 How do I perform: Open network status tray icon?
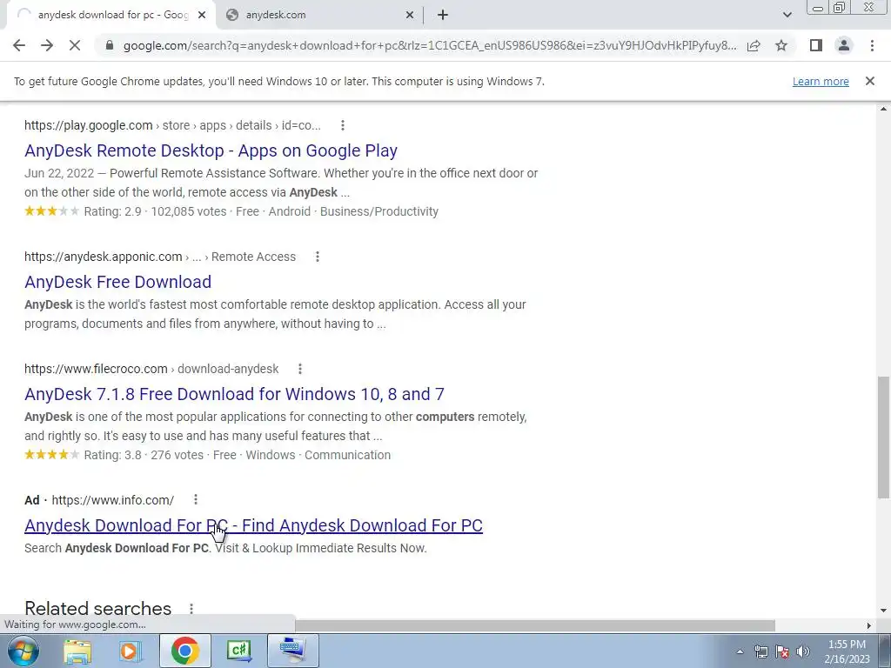coord(760,651)
